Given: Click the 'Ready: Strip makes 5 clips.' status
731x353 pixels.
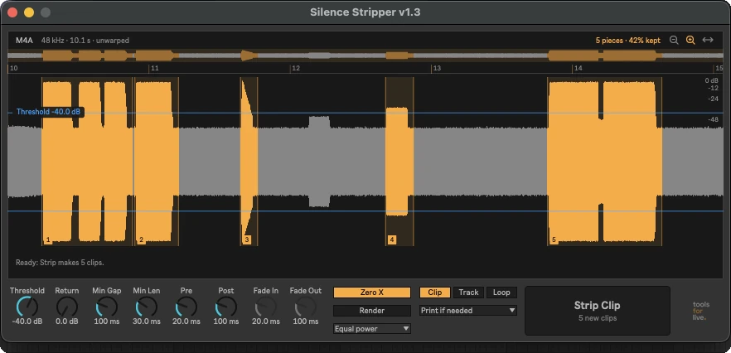Looking at the screenshot, I should (60, 263).
